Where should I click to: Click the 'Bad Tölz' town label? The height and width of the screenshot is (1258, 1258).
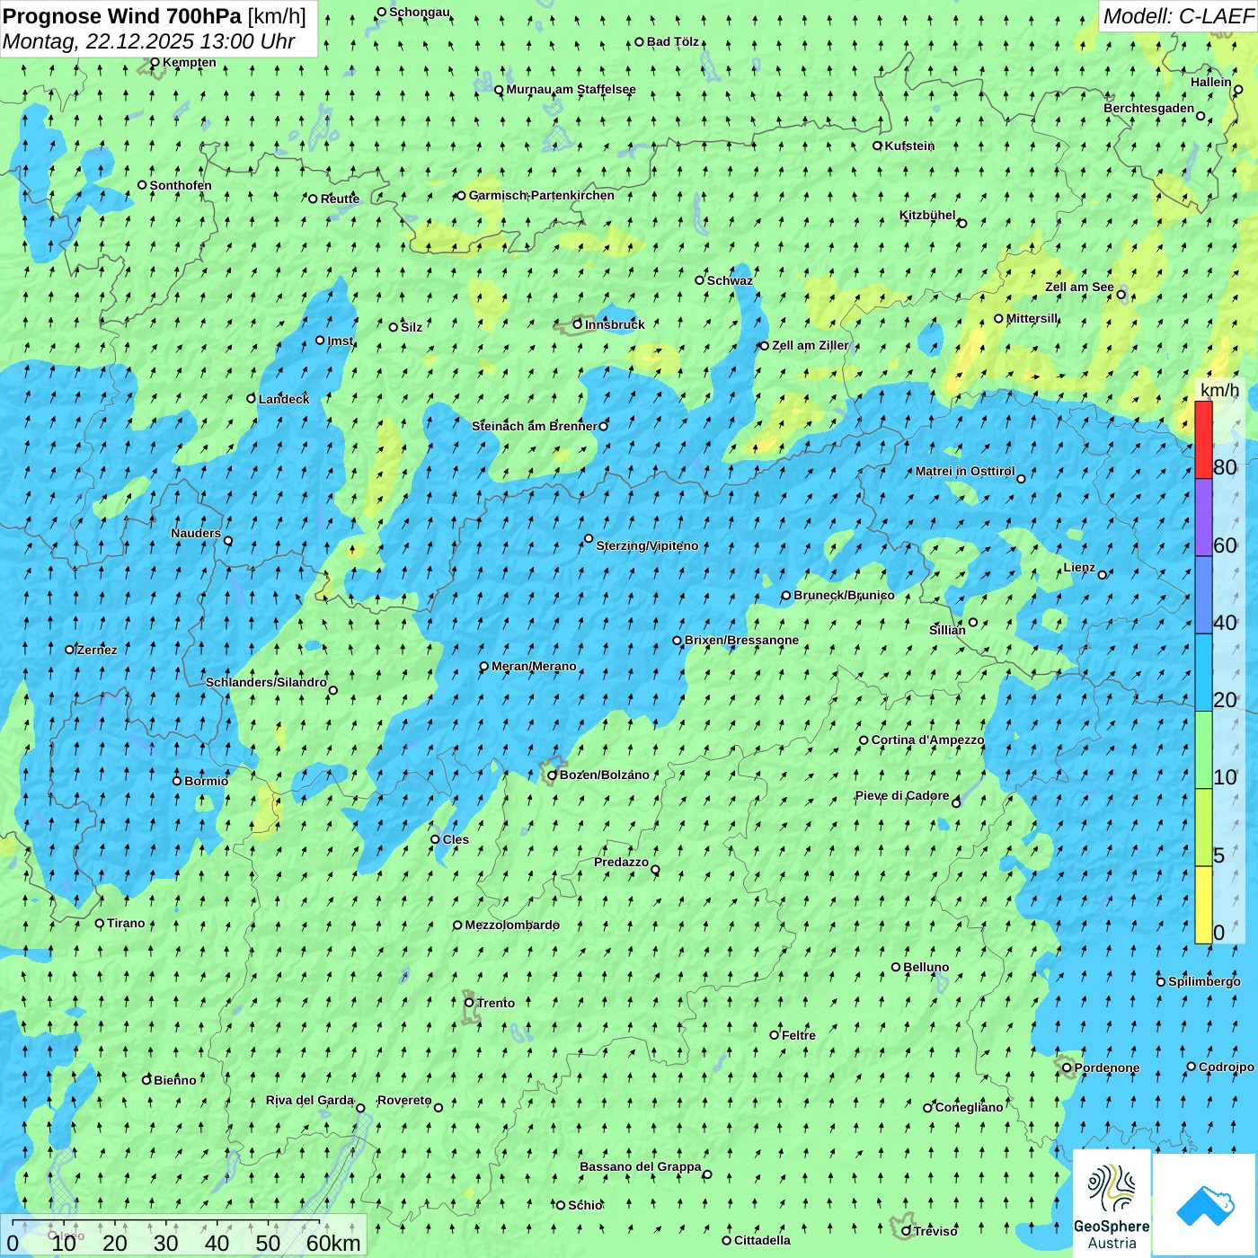pyautogui.click(x=673, y=41)
